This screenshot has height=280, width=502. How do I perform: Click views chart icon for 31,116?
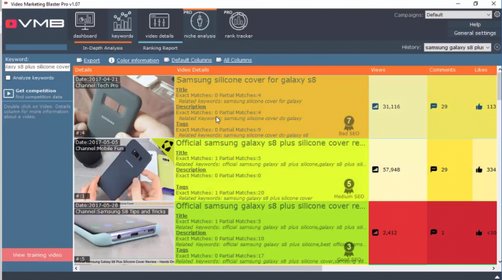375,106
